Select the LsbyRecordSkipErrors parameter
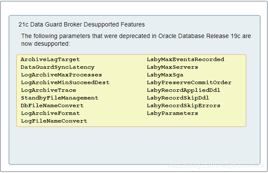 point(184,106)
